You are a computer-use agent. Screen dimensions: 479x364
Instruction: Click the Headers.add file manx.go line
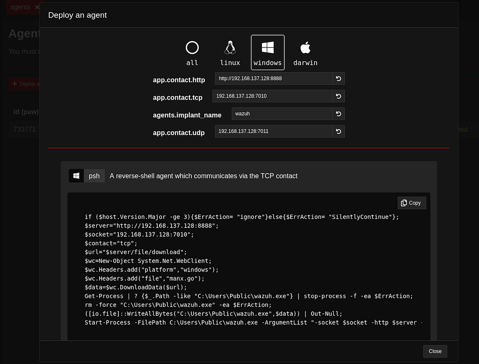[x=145, y=278]
